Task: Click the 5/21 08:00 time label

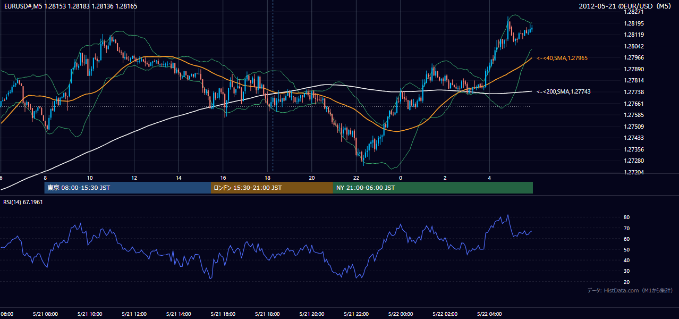Action: click(x=45, y=314)
